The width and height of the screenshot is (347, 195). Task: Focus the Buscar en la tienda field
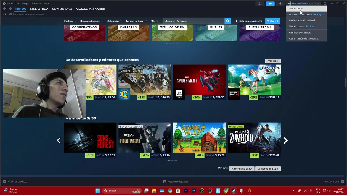pyautogui.click(x=194, y=21)
